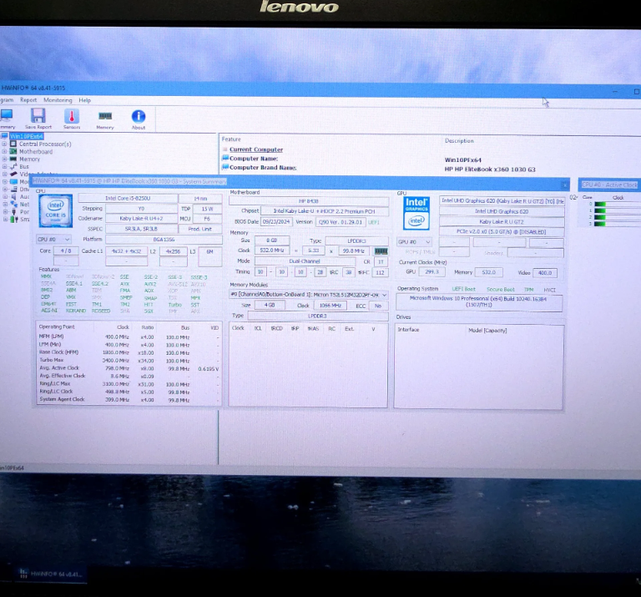Click the Computer Name feature icon
The width and height of the screenshot is (641, 597).
coord(225,158)
